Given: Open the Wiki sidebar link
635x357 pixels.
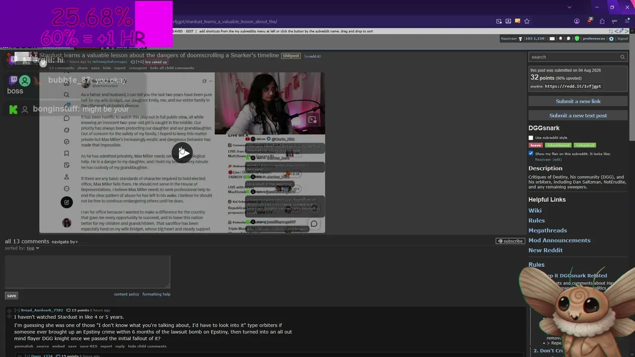Looking at the screenshot, I should tap(535, 211).
